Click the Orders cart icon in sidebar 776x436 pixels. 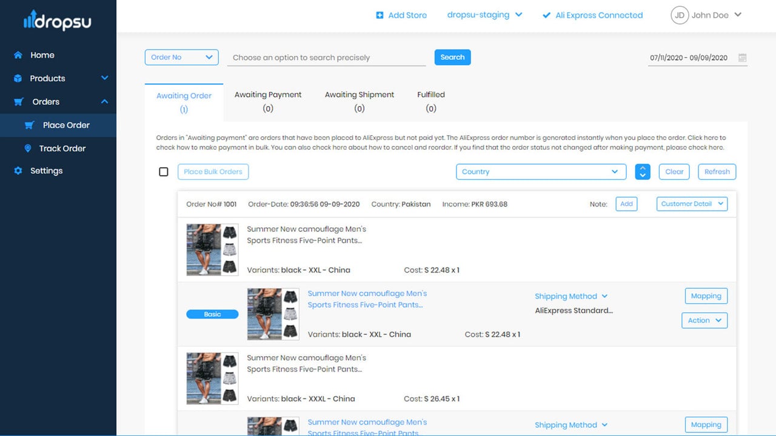[19, 102]
